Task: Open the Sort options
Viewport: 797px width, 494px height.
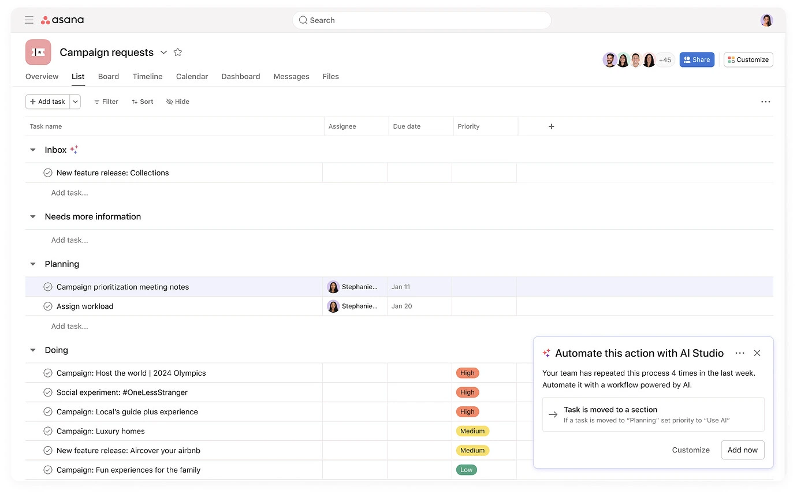Action: (142, 102)
